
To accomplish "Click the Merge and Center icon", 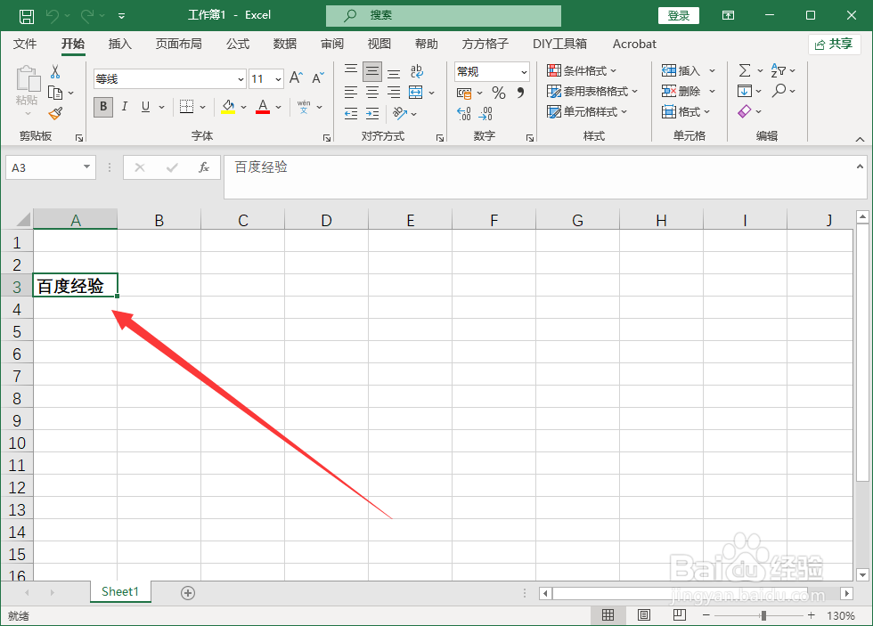I will click(416, 93).
